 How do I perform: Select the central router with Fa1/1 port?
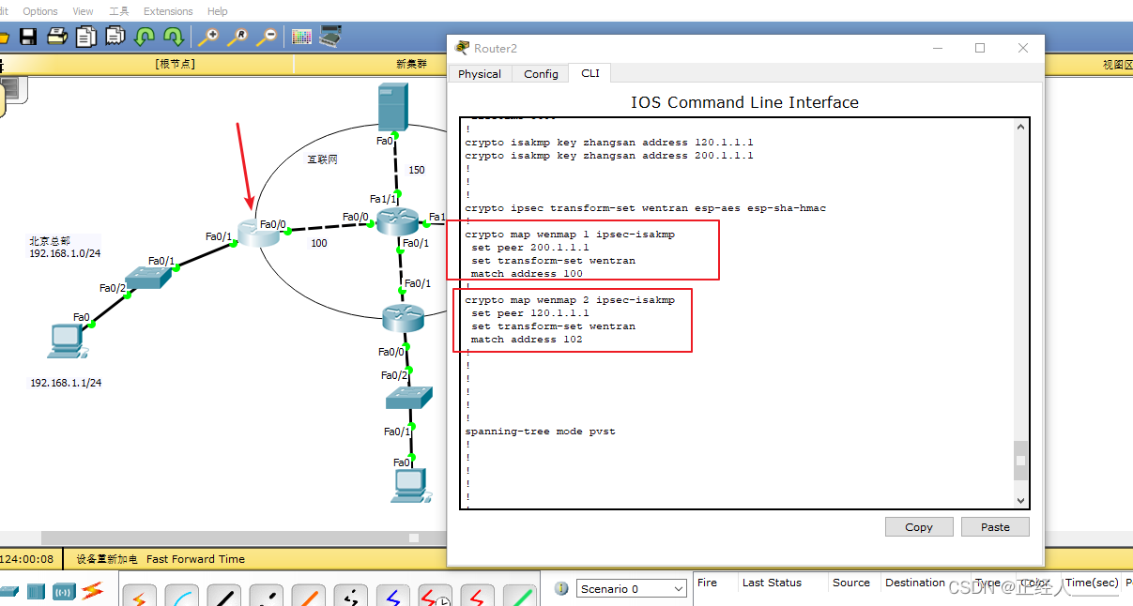click(396, 221)
